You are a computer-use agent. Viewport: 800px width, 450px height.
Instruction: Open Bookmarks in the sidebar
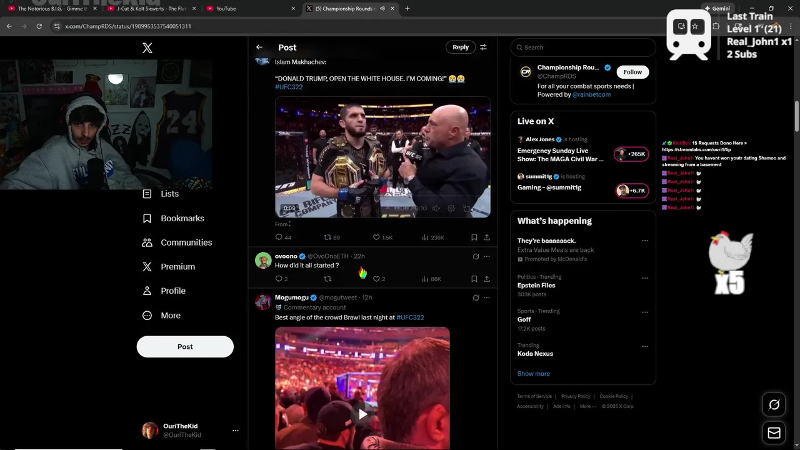click(x=174, y=218)
